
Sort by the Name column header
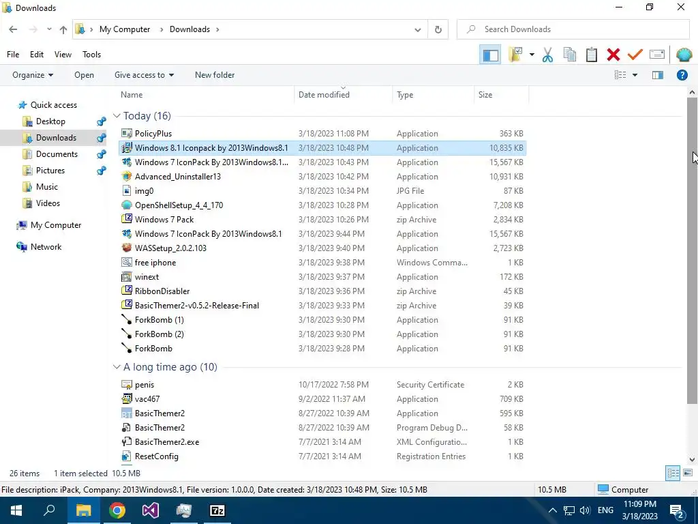click(132, 94)
